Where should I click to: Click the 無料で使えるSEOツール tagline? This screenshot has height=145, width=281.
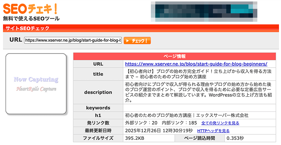31,18
